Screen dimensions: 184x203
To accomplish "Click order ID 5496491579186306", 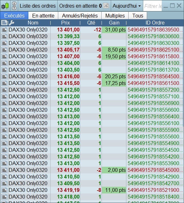I will pos(155,36).
